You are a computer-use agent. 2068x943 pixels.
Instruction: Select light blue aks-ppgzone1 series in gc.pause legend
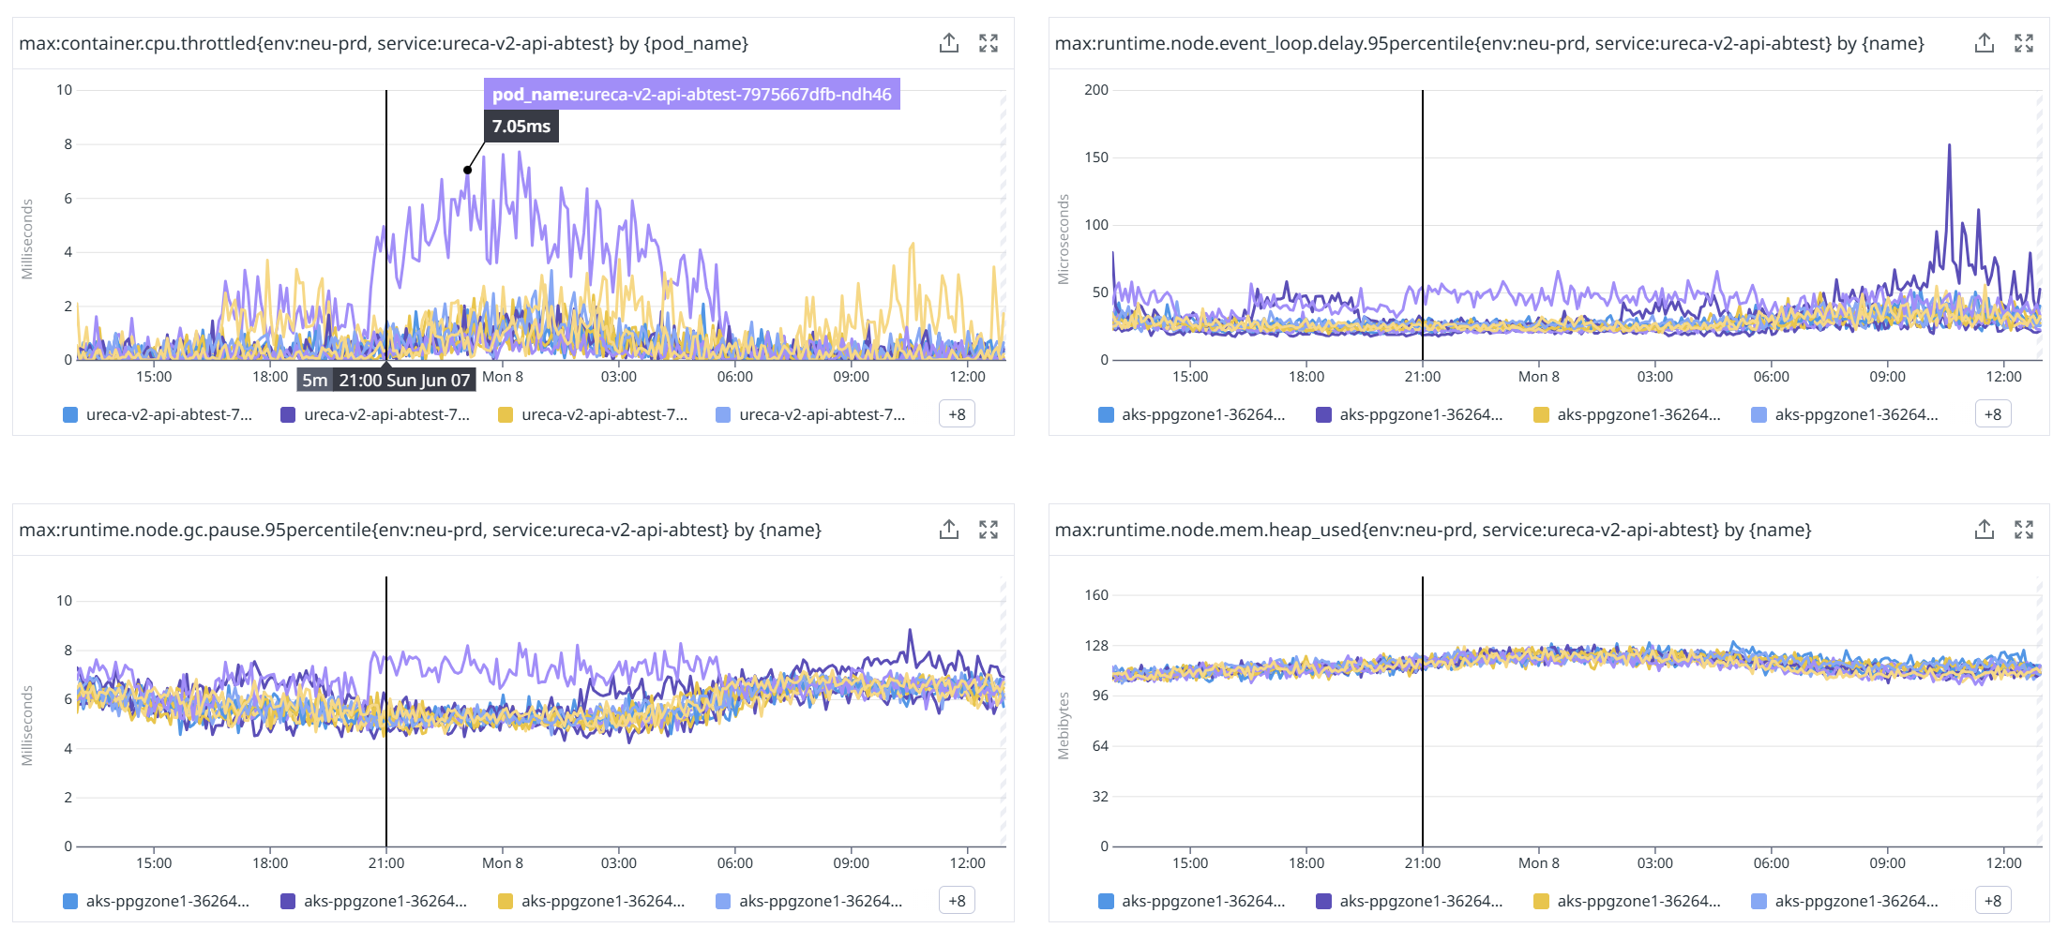808,901
